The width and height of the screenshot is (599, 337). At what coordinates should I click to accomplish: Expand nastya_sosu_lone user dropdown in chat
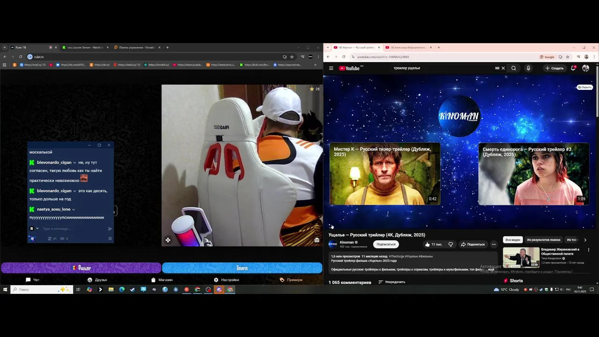tap(73, 210)
